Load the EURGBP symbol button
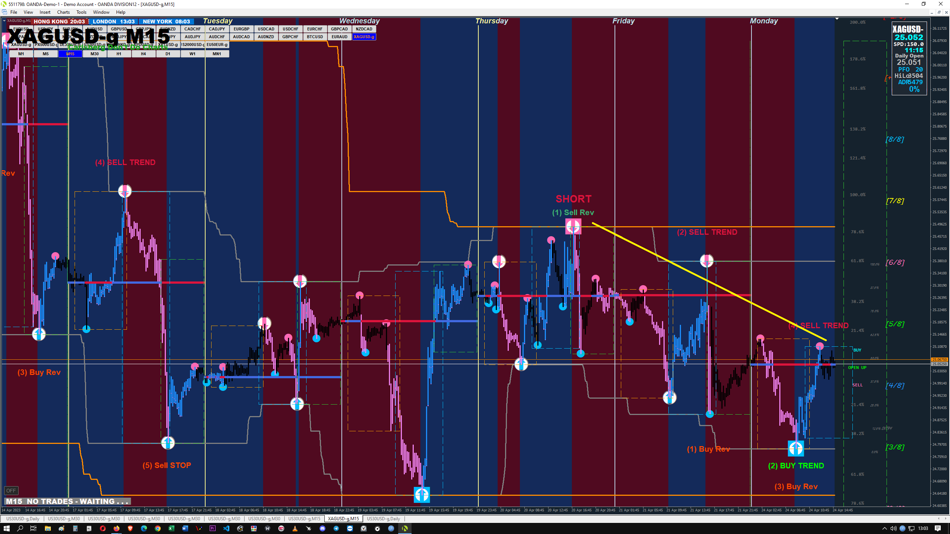The image size is (950, 534). click(x=241, y=29)
